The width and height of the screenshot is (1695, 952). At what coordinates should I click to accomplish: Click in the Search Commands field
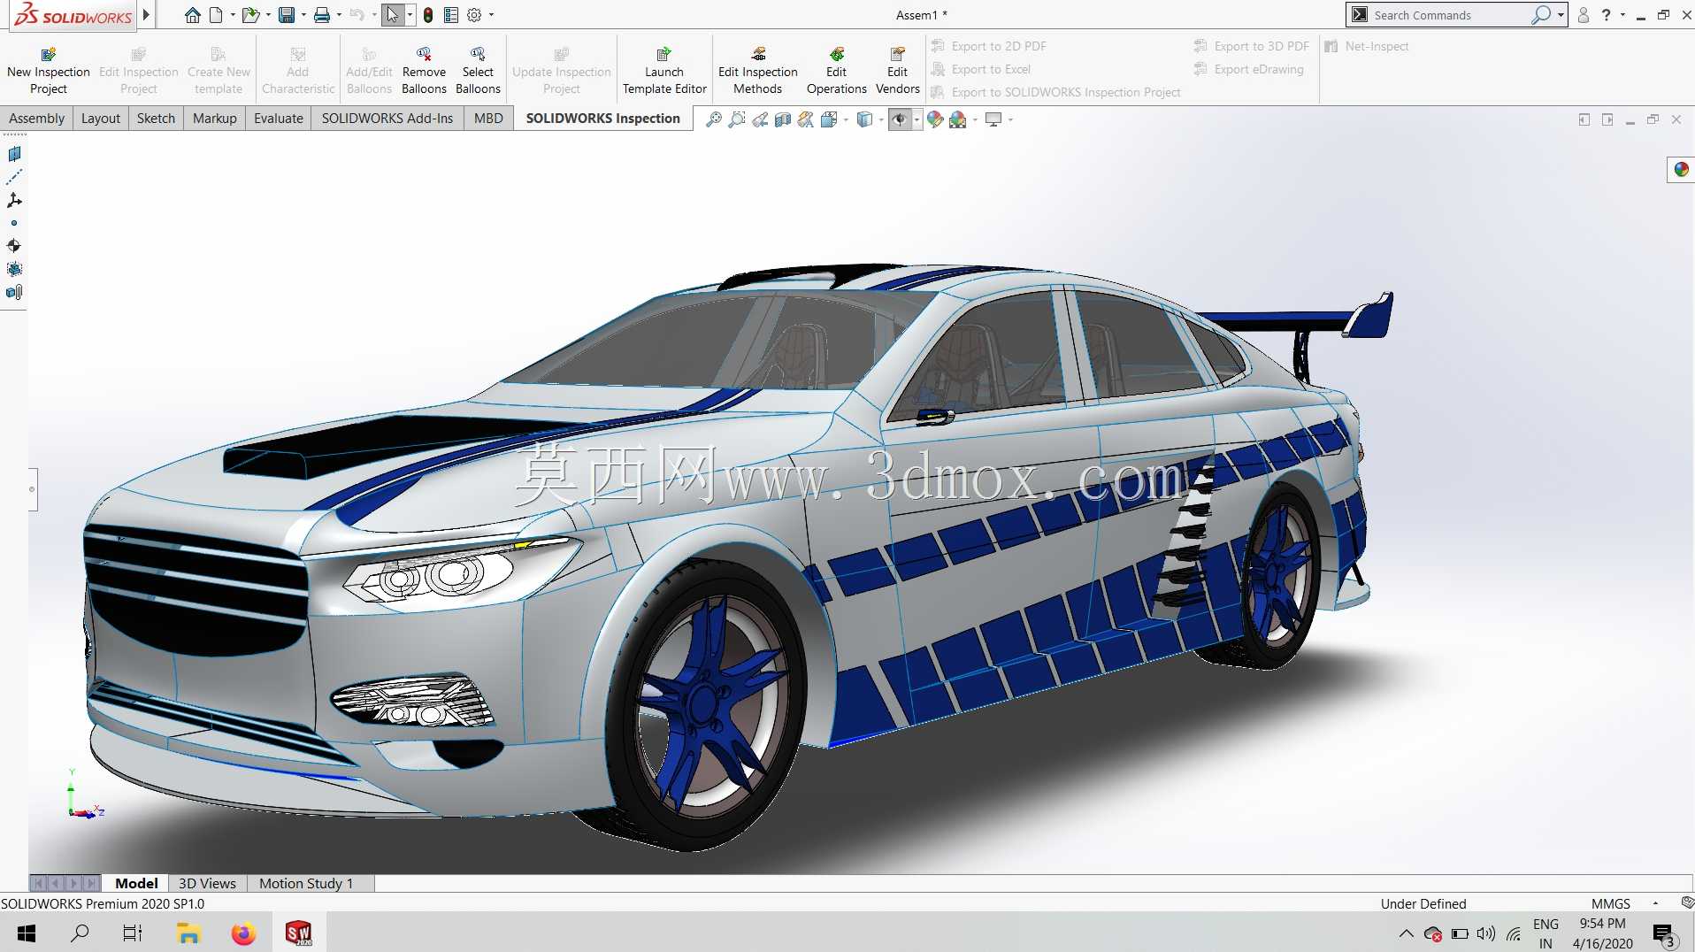[1451, 15]
